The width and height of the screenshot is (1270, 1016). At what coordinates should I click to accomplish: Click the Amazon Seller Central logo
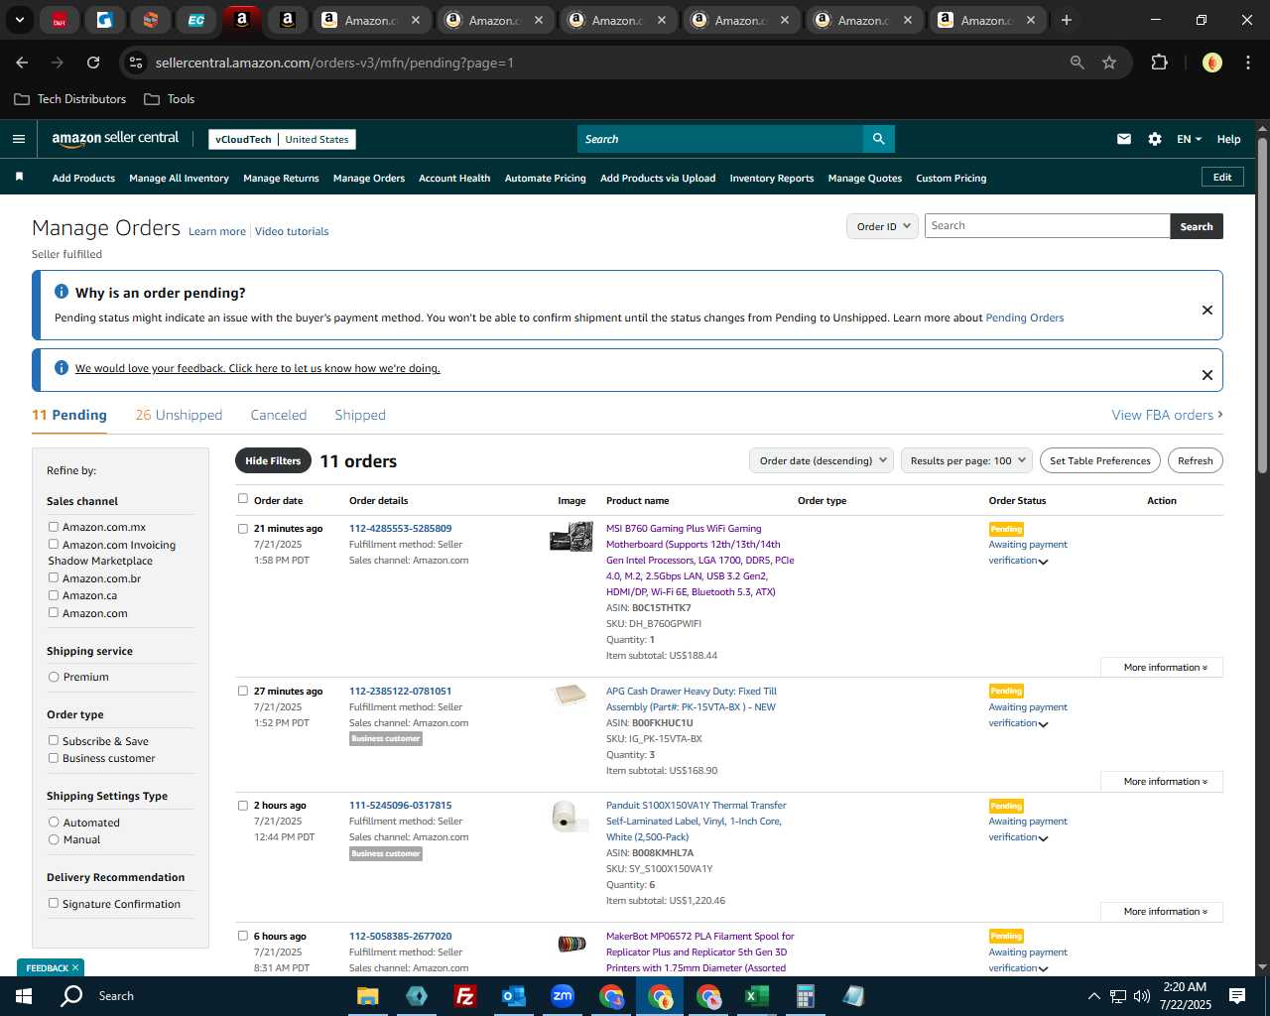coord(115,139)
